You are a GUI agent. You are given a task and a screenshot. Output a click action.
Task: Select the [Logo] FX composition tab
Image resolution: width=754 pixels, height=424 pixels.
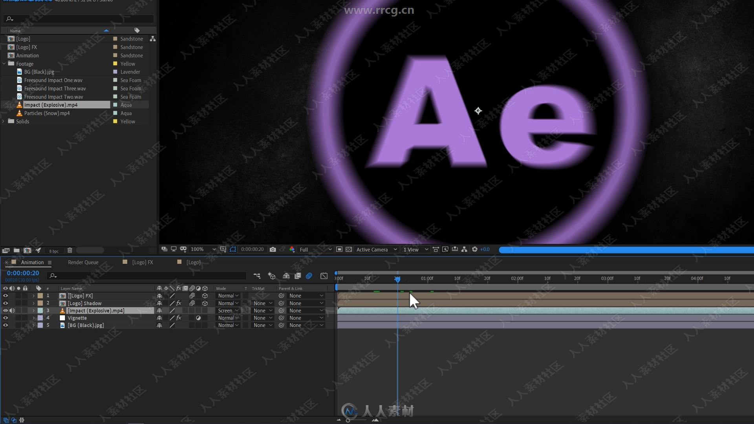[143, 262]
